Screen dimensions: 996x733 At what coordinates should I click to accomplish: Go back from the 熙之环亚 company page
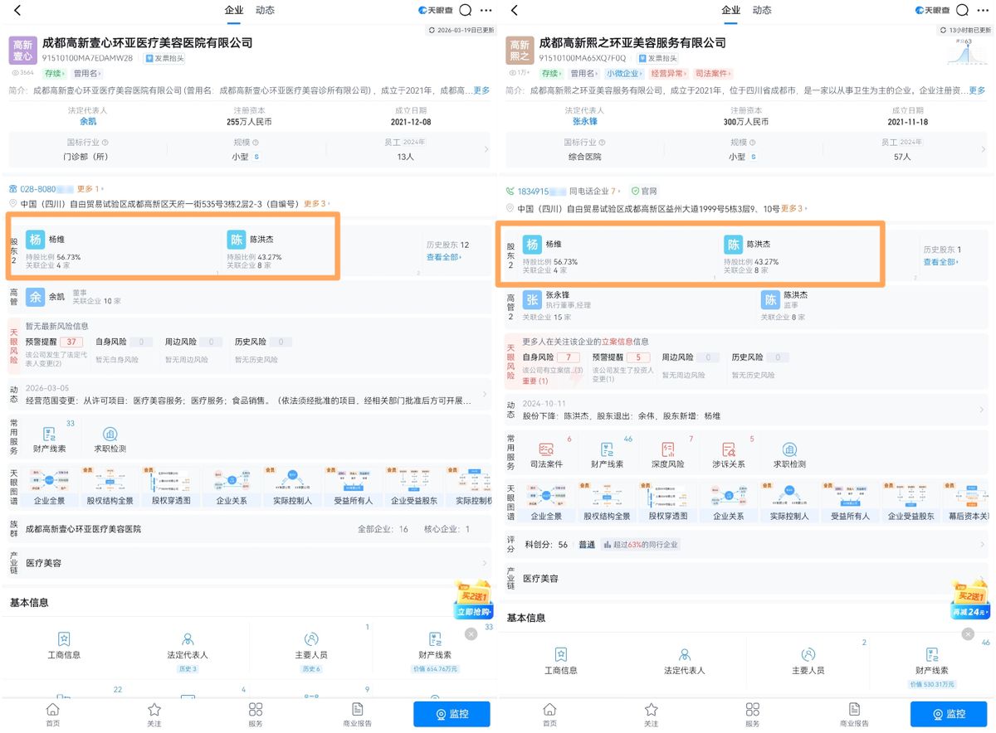(515, 11)
